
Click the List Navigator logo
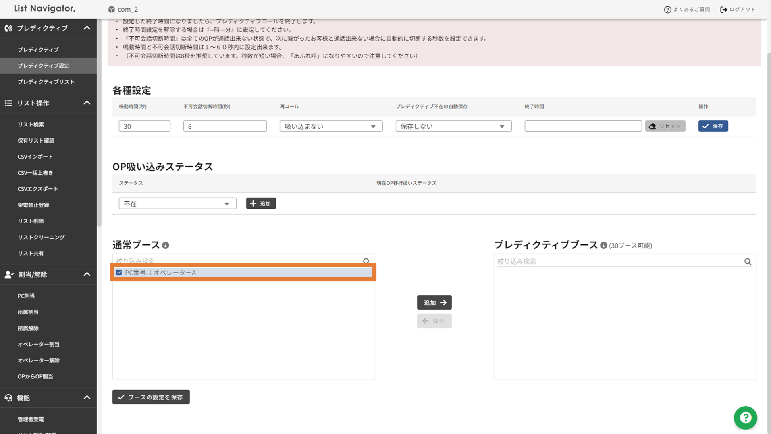coord(44,8)
